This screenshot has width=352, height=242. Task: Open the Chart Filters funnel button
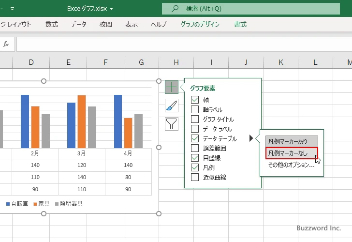(x=172, y=124)
